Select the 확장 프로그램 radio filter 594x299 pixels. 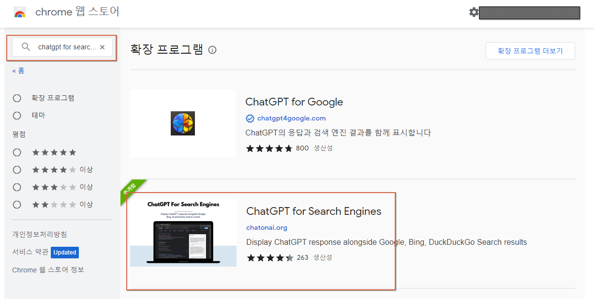[17, 98]
